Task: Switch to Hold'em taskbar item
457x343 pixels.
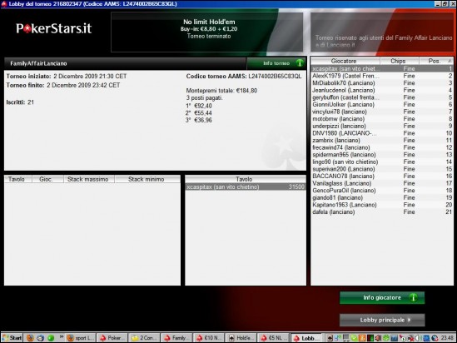Action: [x=241, y=338]
